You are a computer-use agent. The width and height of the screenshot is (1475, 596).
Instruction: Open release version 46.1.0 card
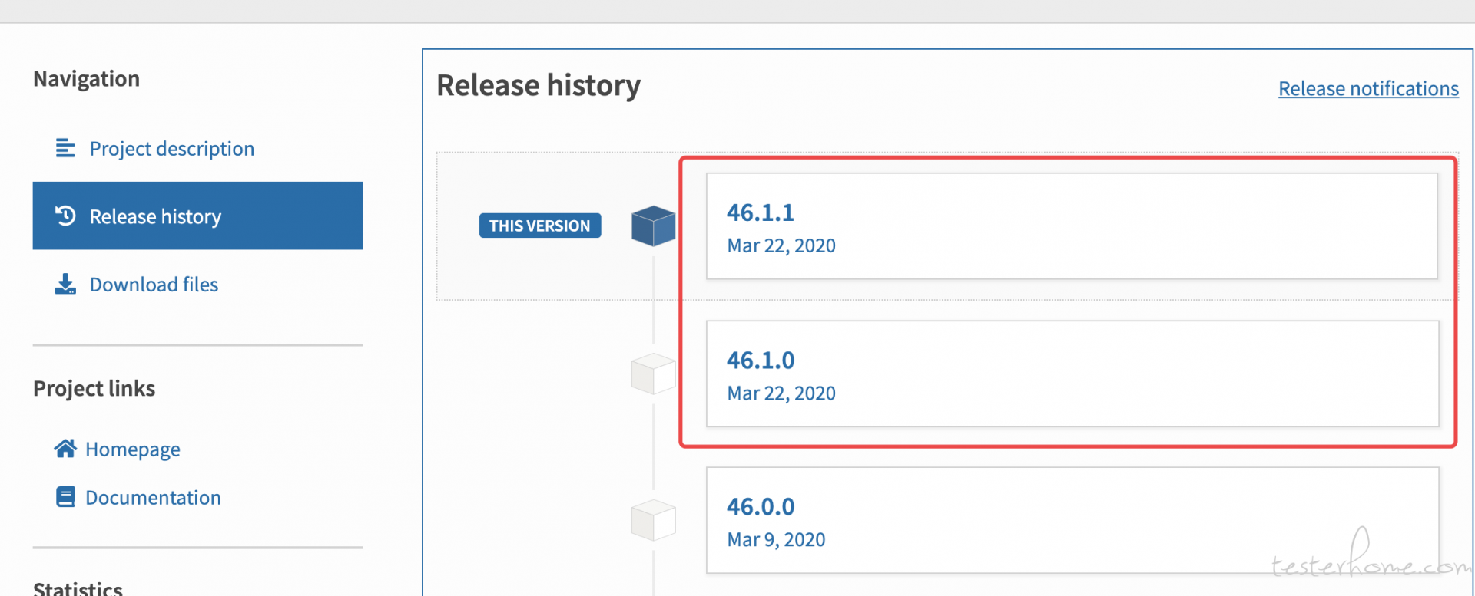(1072, 374)
